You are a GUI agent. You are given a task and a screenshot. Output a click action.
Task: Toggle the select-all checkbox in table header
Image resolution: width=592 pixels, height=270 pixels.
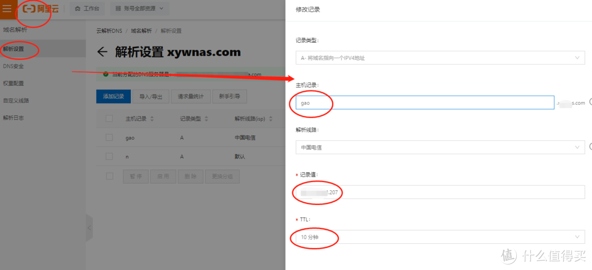click(110, 119)
